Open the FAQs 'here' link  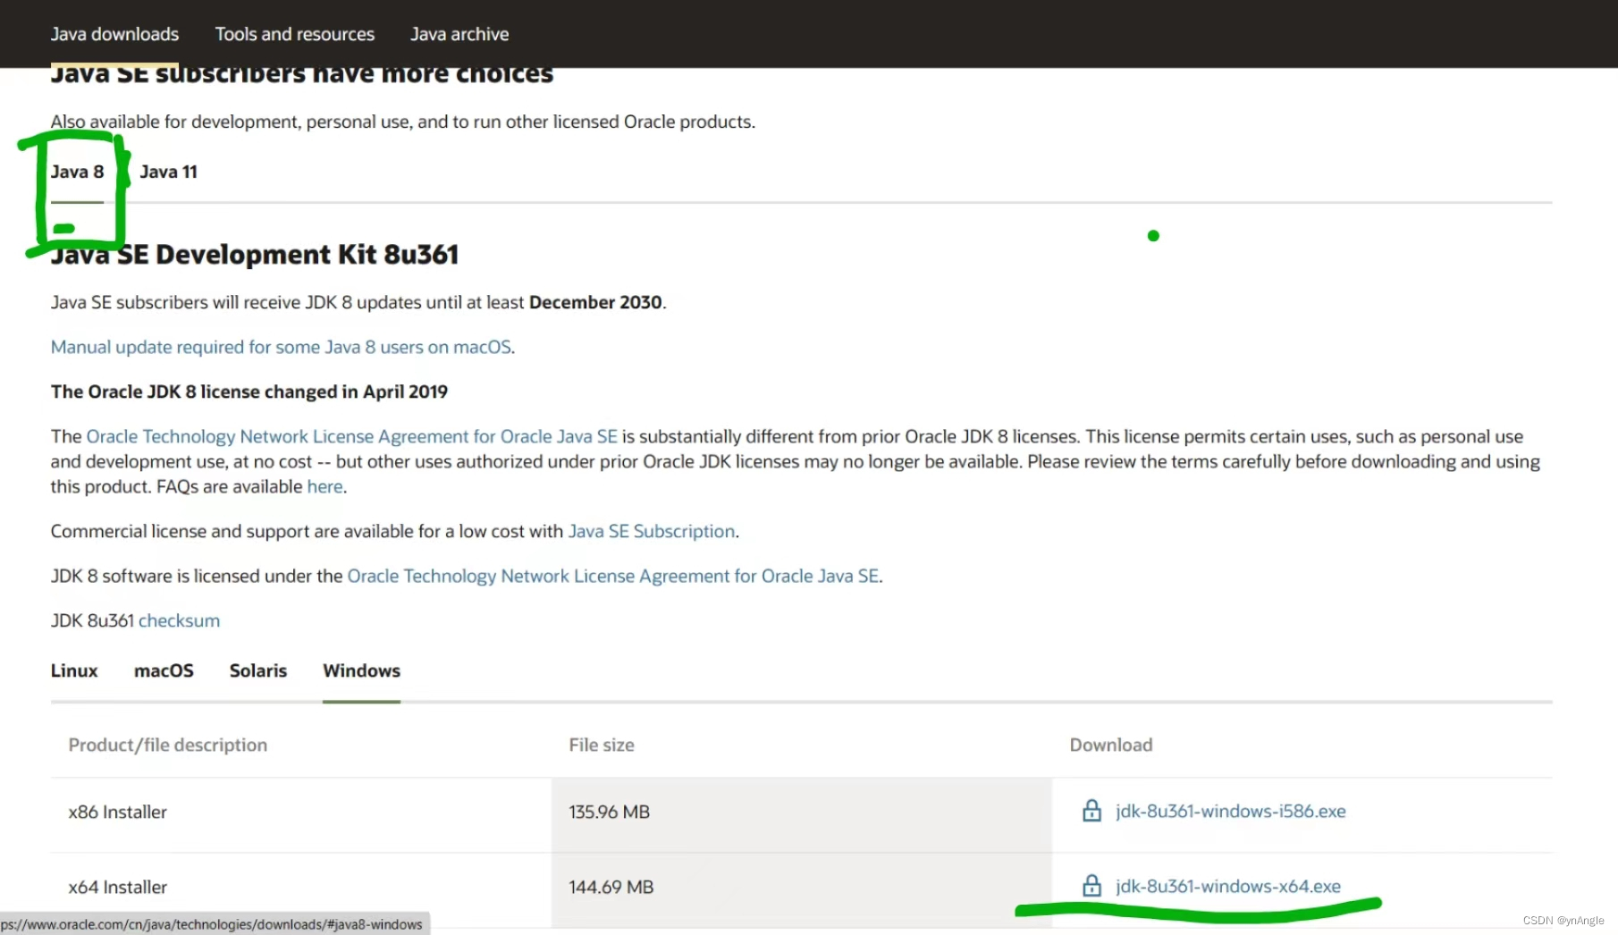324,486
